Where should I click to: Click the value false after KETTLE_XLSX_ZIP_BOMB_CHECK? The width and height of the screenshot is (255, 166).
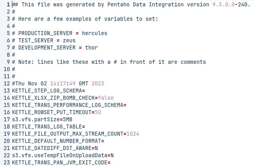point(106,98)
